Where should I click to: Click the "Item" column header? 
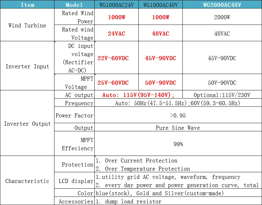(27, 5)
